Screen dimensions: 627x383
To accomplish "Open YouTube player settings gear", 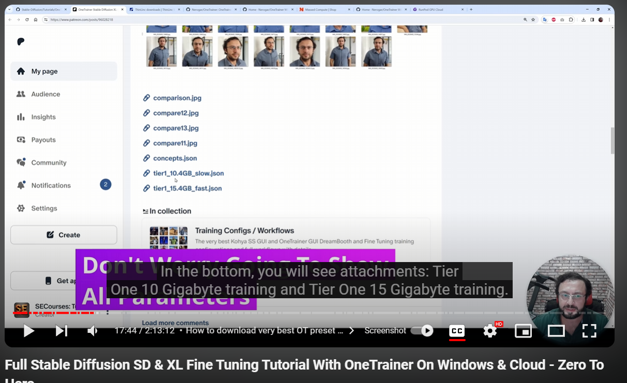I will pyautogui.click(x=490, y=331).
